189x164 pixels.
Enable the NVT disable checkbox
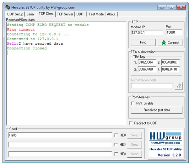tap(133, 103)
